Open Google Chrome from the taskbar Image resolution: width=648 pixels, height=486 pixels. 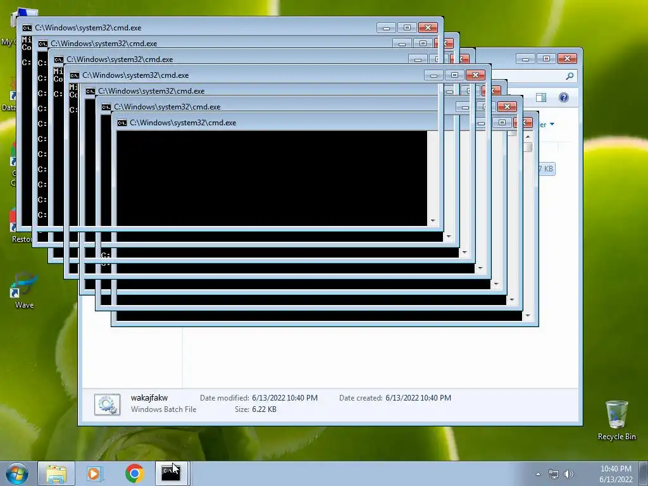click(x=134, y=473)
